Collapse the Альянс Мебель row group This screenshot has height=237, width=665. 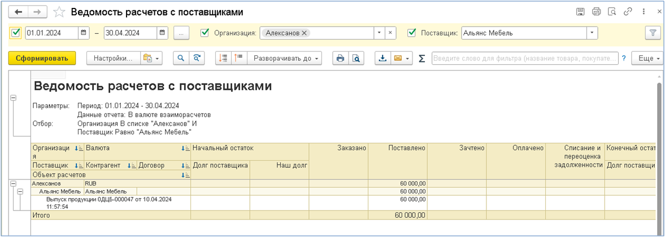point(21,192)
